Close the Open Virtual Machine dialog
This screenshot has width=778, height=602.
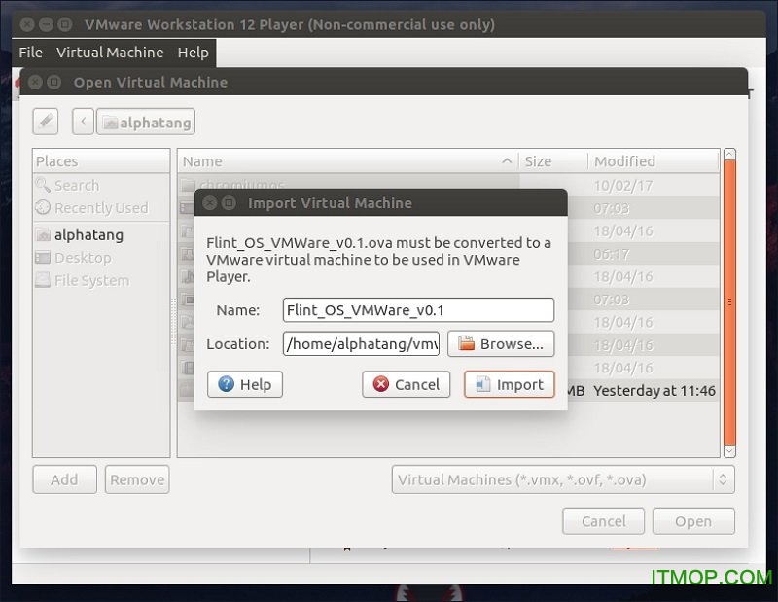click(x=35, y=82)
